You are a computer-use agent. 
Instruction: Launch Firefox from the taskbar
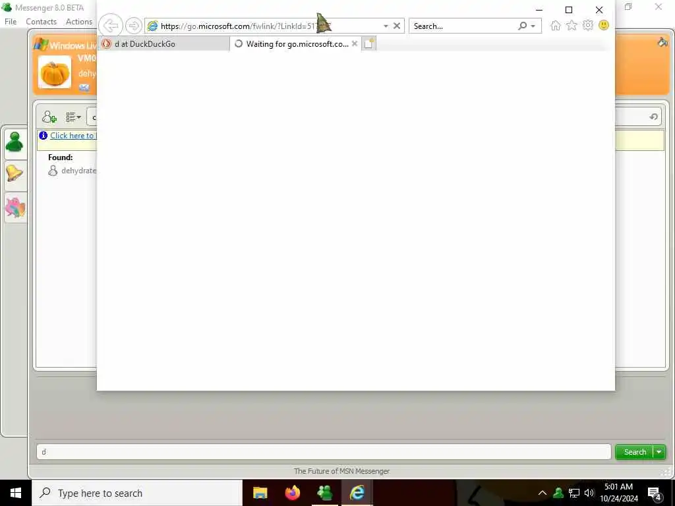click(292, 493)
